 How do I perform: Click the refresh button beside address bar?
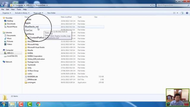coord(154,5)
